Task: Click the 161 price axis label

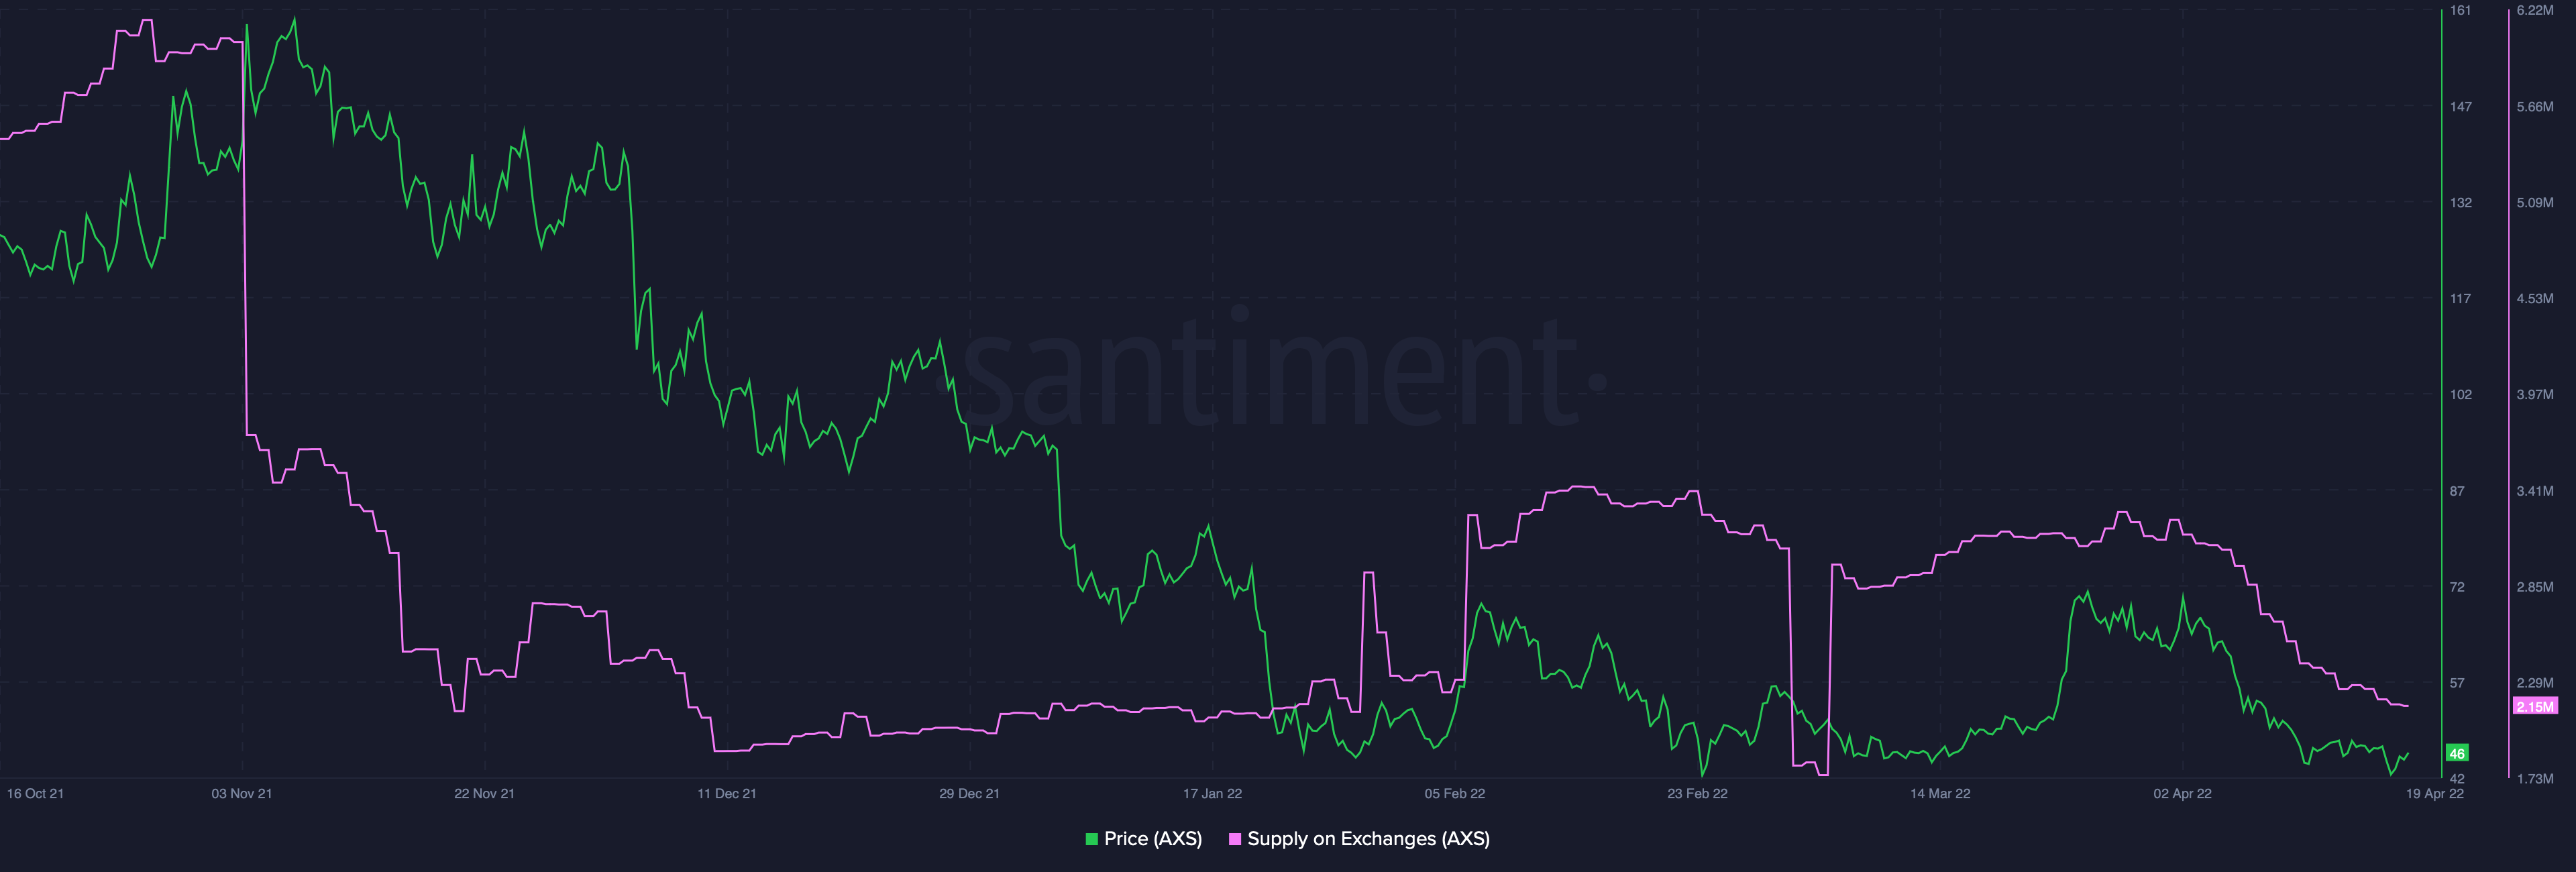Action: [2460, 10]
